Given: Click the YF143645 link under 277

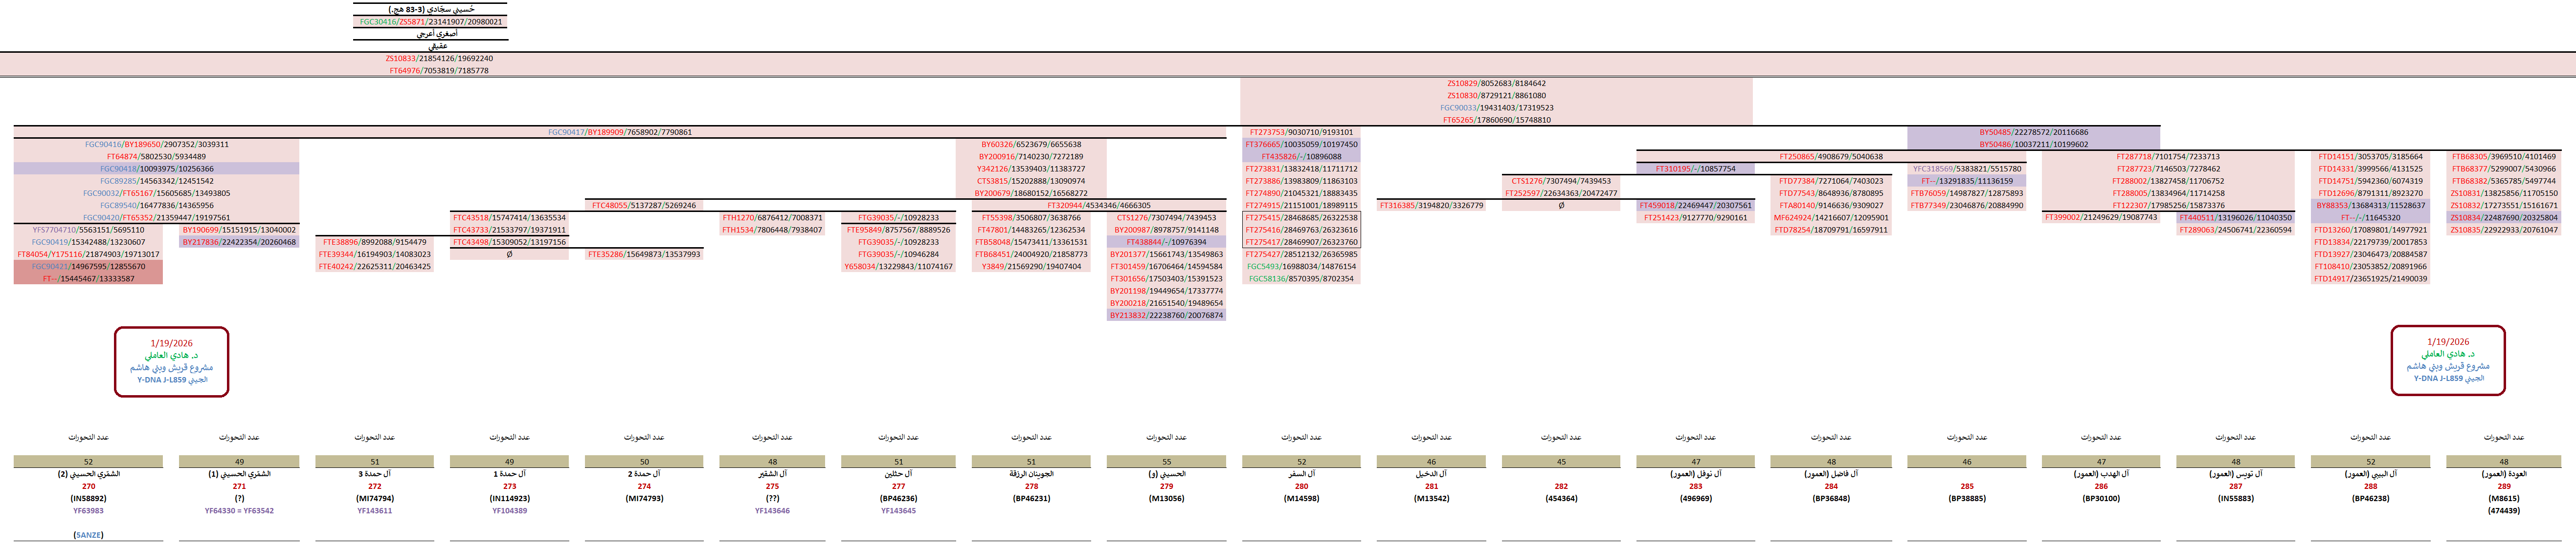Looking at the screenshot, I should pyautogui.click(x=898, y=510).
